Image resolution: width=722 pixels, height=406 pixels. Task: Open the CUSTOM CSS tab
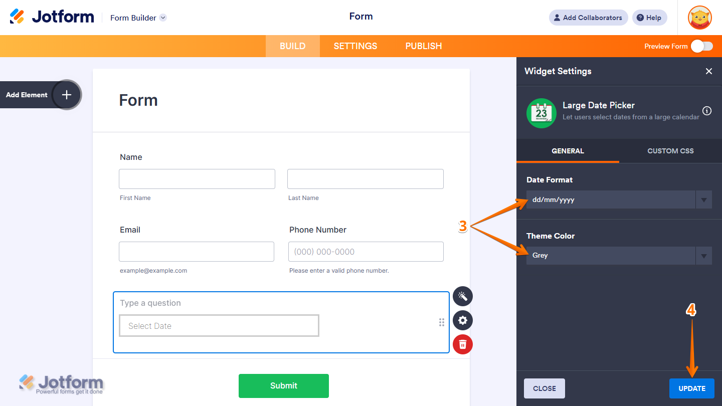(670, 151)
